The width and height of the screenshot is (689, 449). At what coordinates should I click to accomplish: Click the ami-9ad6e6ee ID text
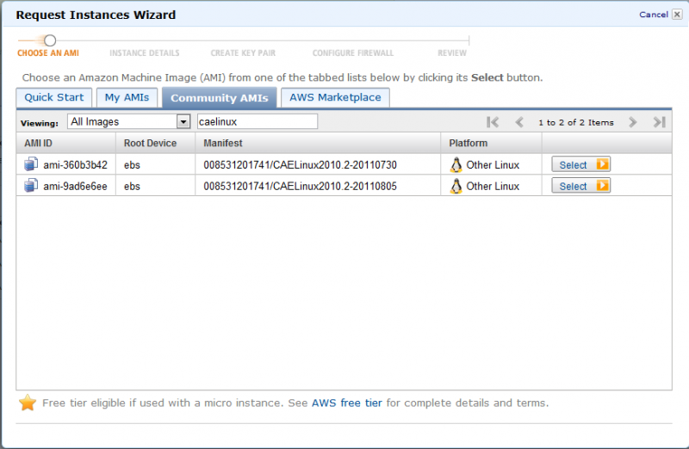coord(75,186)
